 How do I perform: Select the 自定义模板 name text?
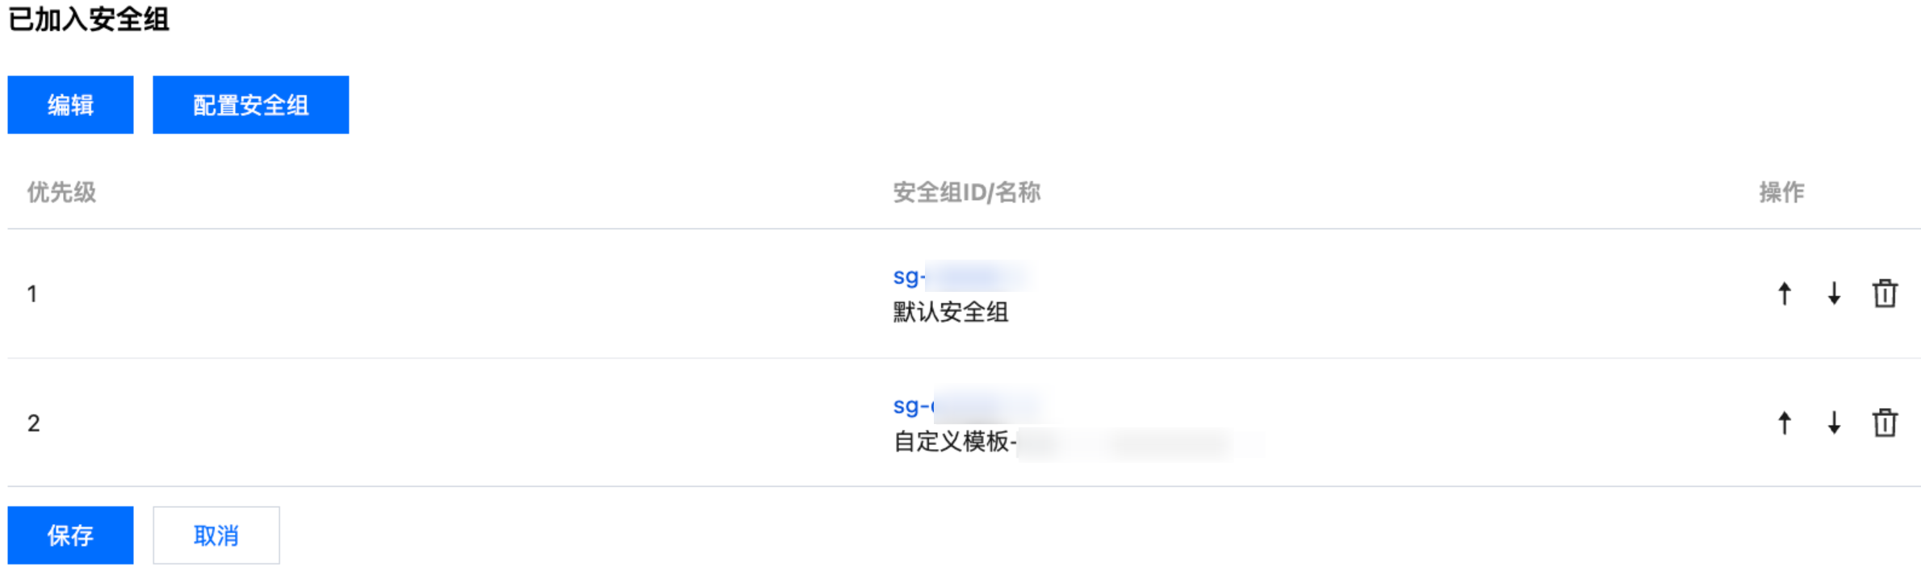point(952,442)
